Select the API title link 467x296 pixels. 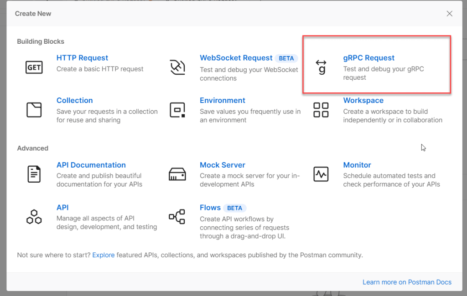(x=62, y=207)
